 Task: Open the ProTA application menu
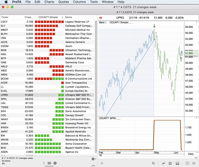pyautogui.click(x=16, y=2)
